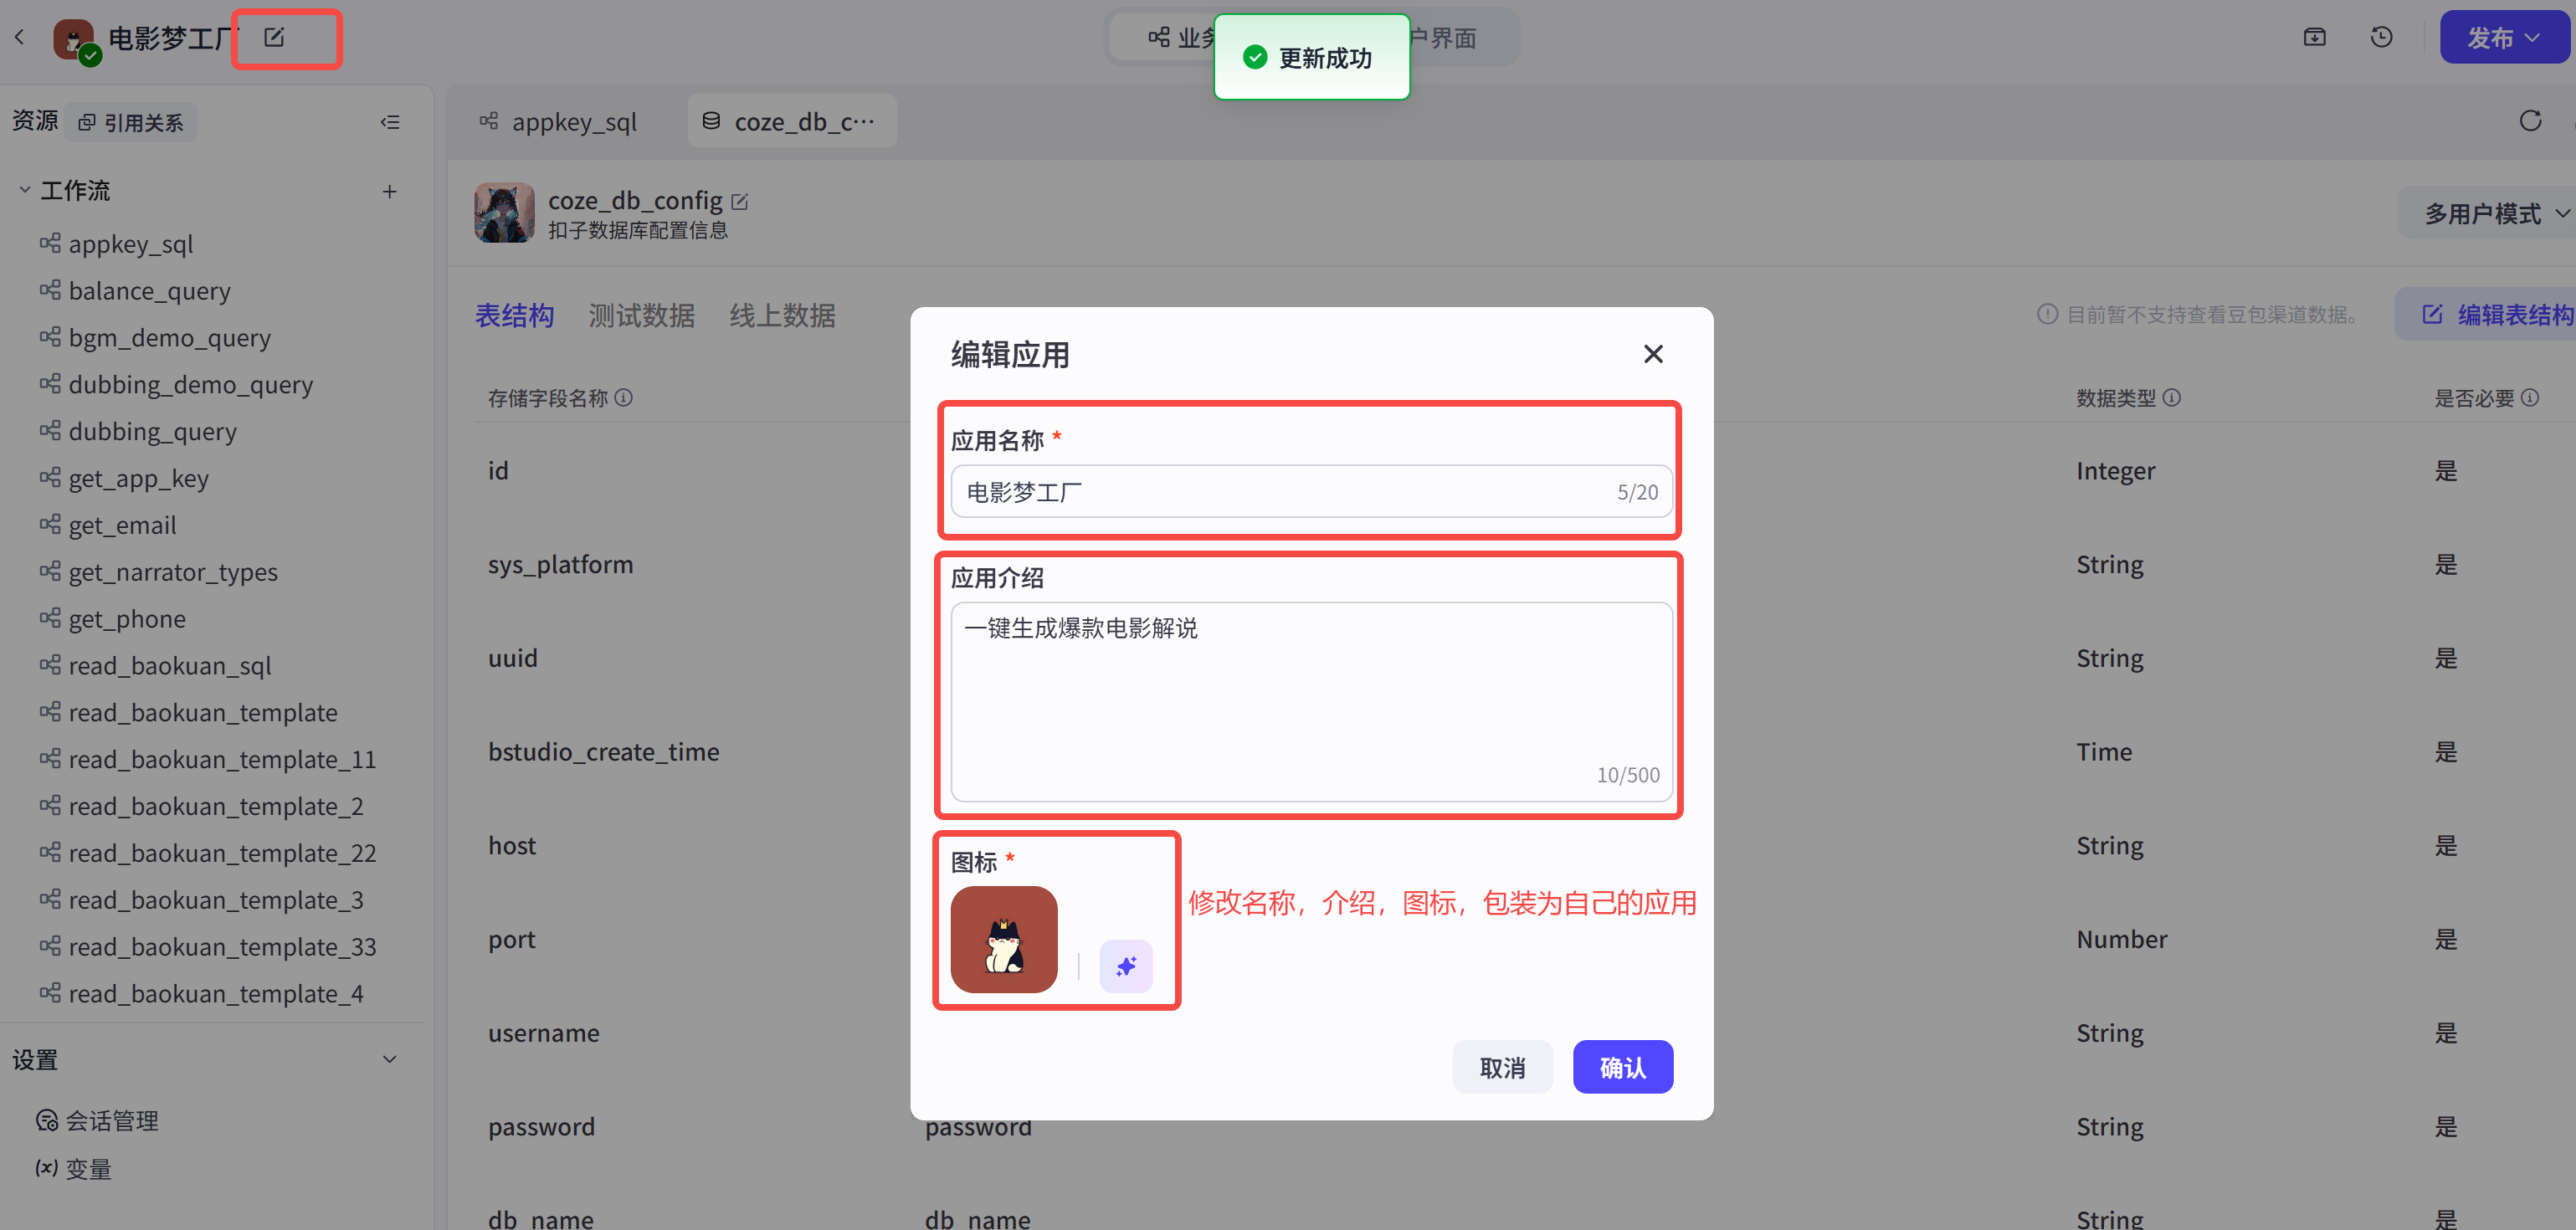Image resolution: width=2576 pixels, height=1230 pixels.
Task: Close the 编辑应用 dialog with X
Action: pyautogui.click(x=1653, y=354)
